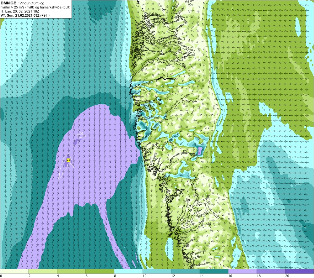Click the 'IT: Lau. 20. 02. 2021 18Z' line
314x278 pixels.
pyautogui.click(x=20, y=11)
